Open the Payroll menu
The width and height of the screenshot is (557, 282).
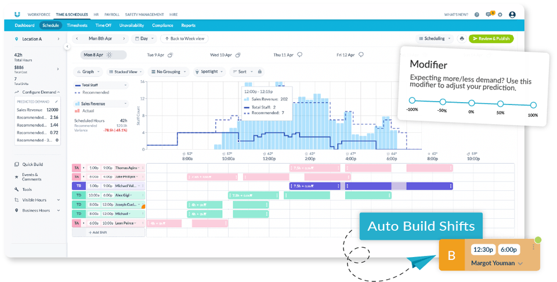(x=111, y=15)
